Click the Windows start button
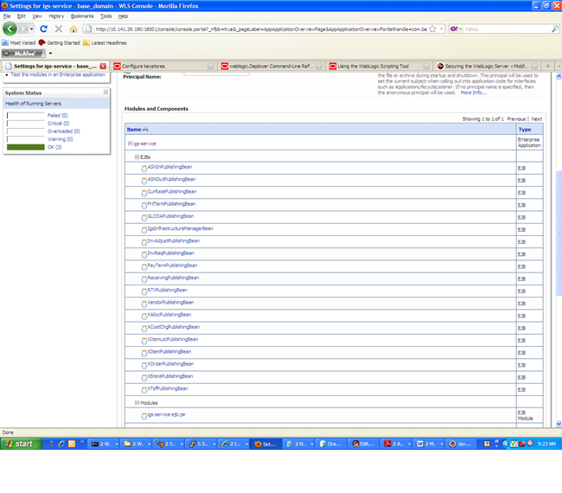Viewport: 562px width, 493px height. [21, 444]
